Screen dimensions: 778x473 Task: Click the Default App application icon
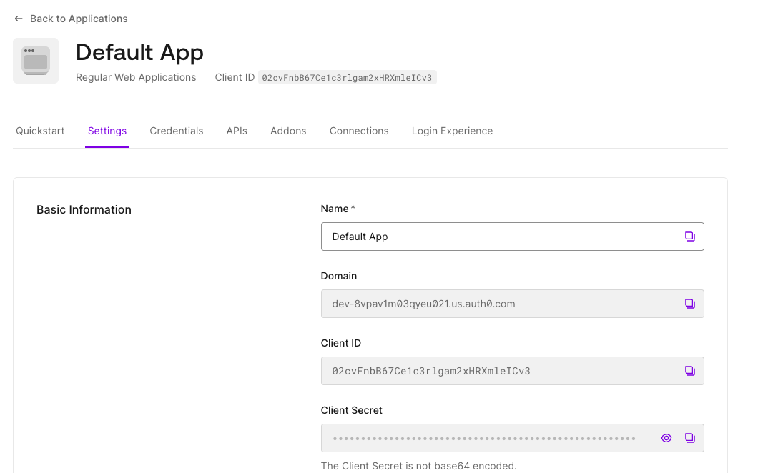click(36, 61)
